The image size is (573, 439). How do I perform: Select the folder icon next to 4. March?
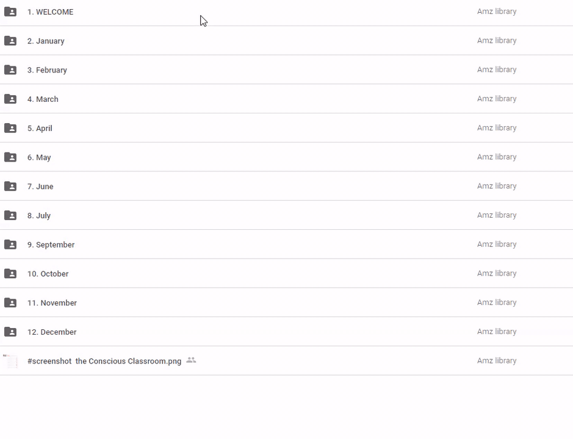(10, 99)
